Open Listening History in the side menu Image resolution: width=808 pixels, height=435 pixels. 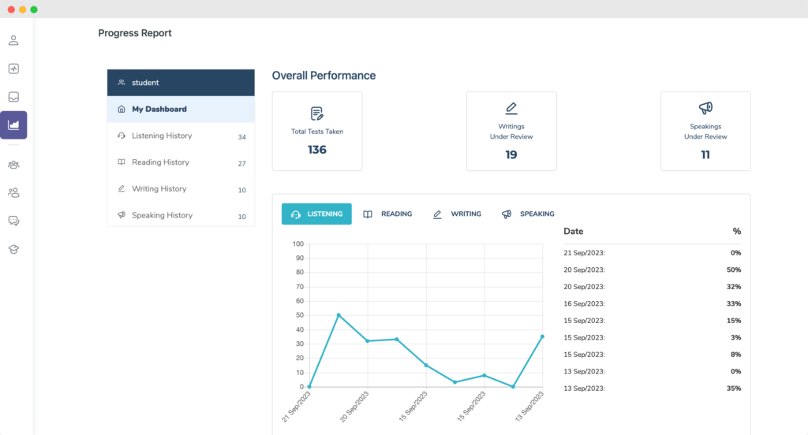[x=162, y=136]
